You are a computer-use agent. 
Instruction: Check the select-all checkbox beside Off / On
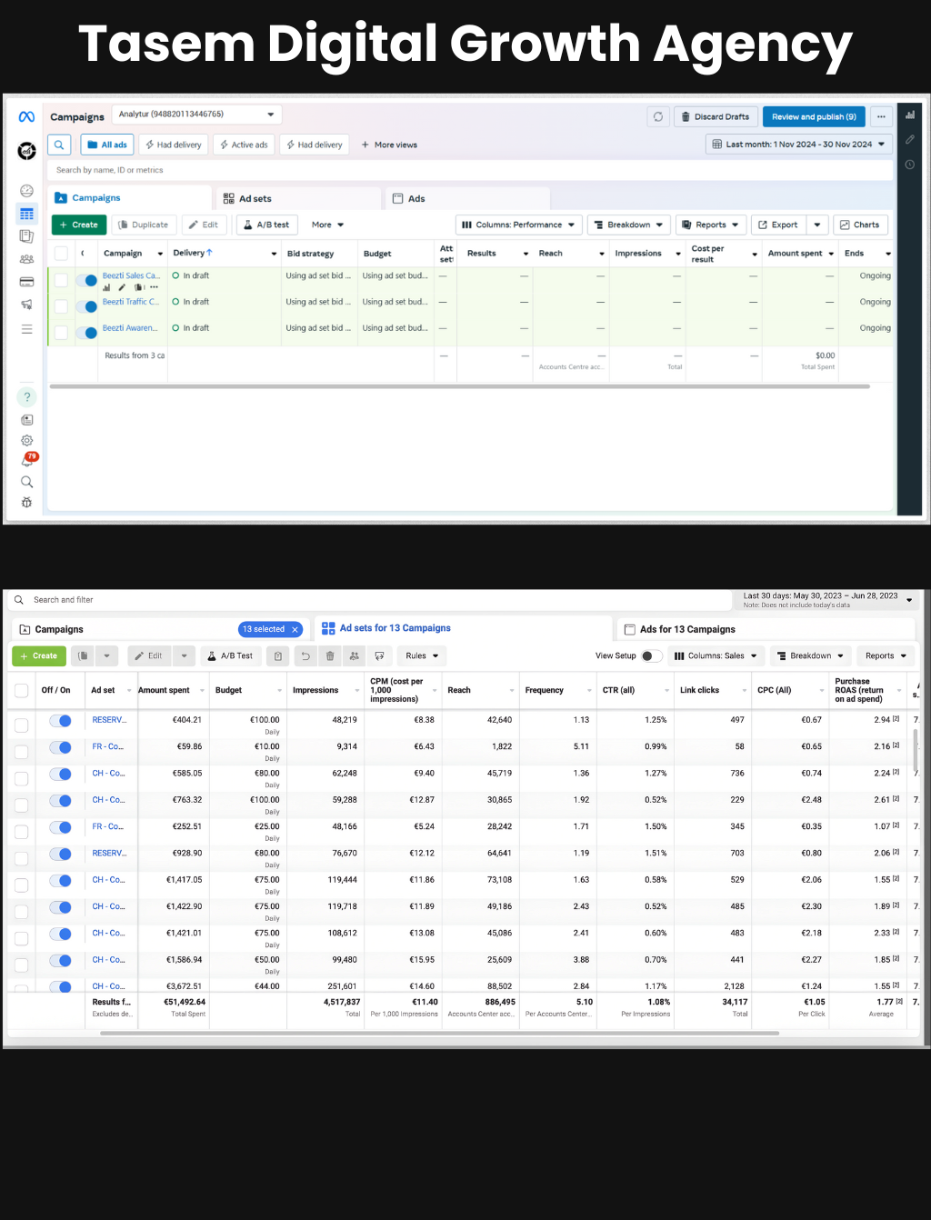pyautogui.click(x=22, y=690)
